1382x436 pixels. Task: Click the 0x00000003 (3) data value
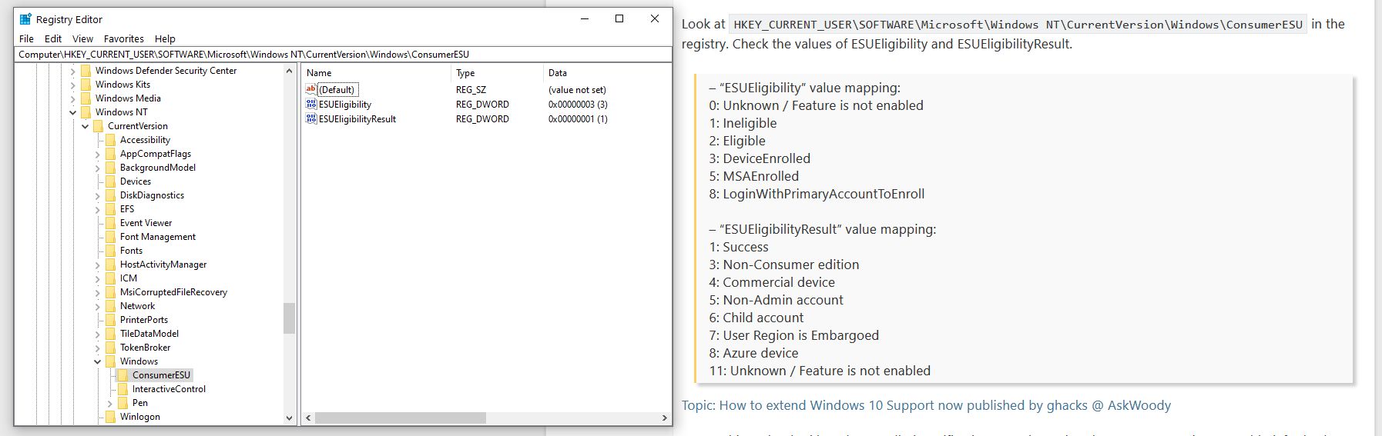coord(578,104)
